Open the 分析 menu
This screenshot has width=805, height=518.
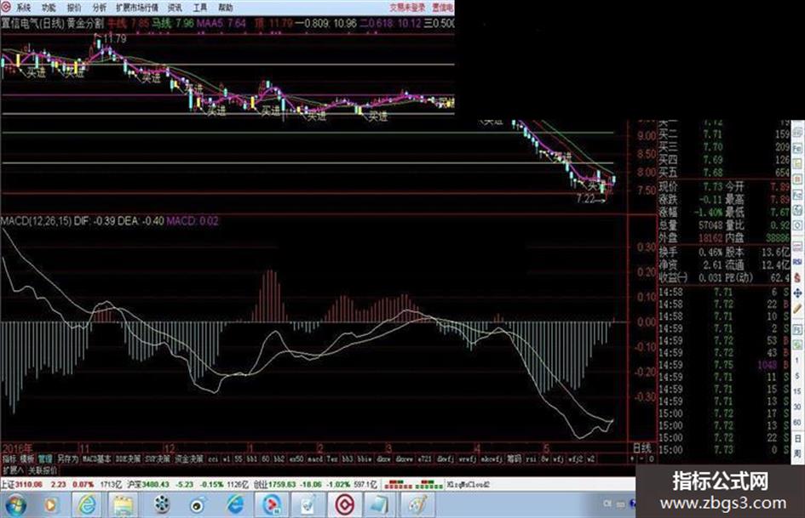point(99,8)
